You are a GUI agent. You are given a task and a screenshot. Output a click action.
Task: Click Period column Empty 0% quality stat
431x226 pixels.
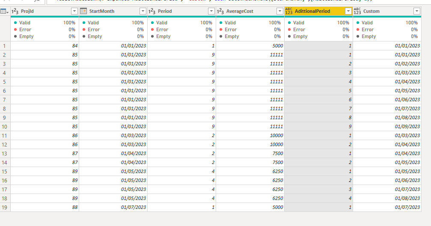[181, 36]
